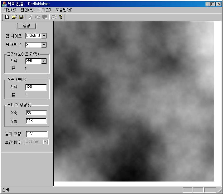223x194 pixels.
Task: Click the Paste toolbar icon
Action: click(45, 17)
